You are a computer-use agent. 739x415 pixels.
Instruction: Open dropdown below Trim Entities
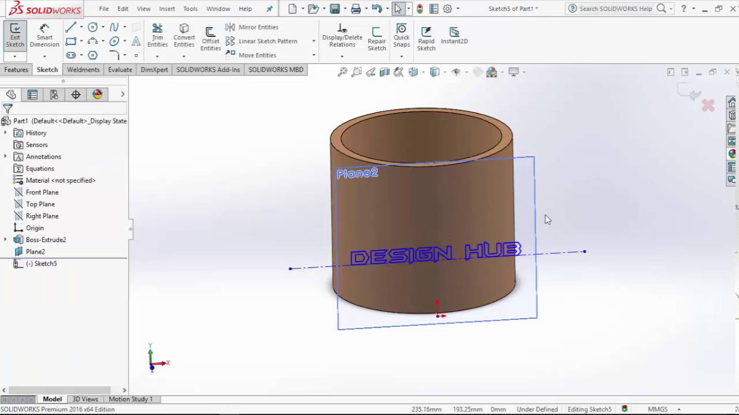[x=157, y=56]
